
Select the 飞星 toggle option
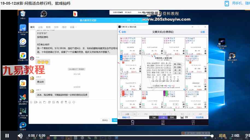point(154,117)
